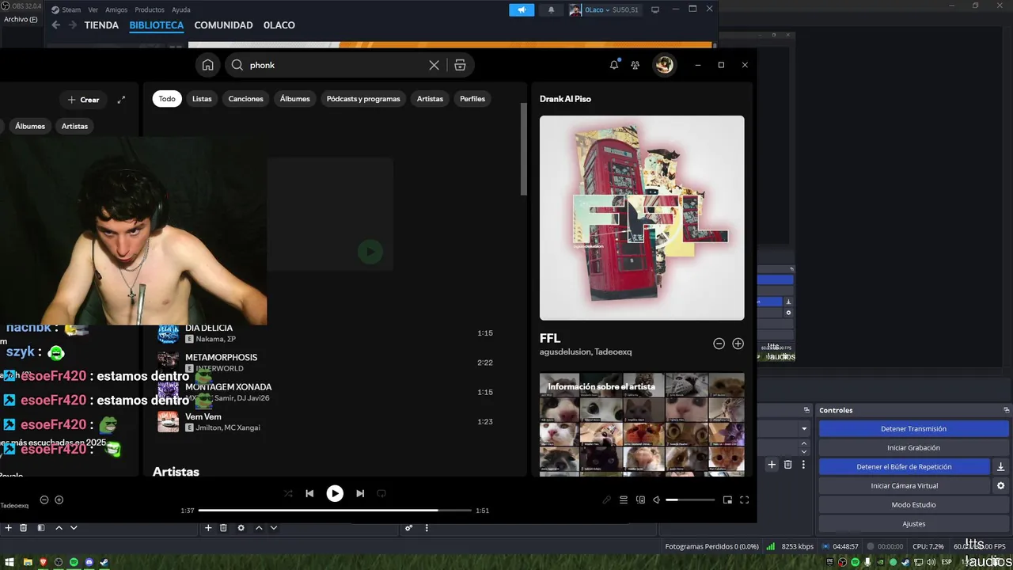The width and height of the screenshot is (1013, 570).
Task: Skip to previous track in Spotify
Action: 309,493
